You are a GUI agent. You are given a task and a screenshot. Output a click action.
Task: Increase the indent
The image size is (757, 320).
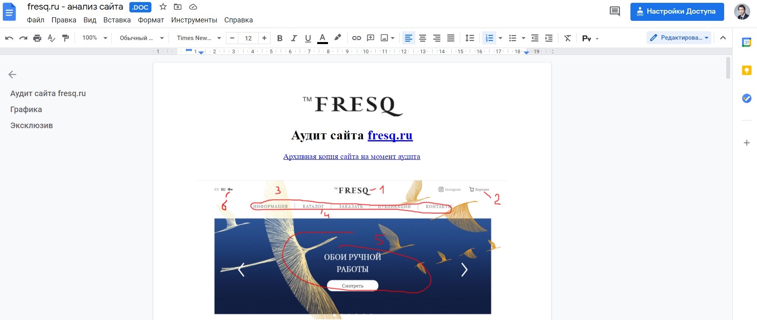(x=549, y=38)
